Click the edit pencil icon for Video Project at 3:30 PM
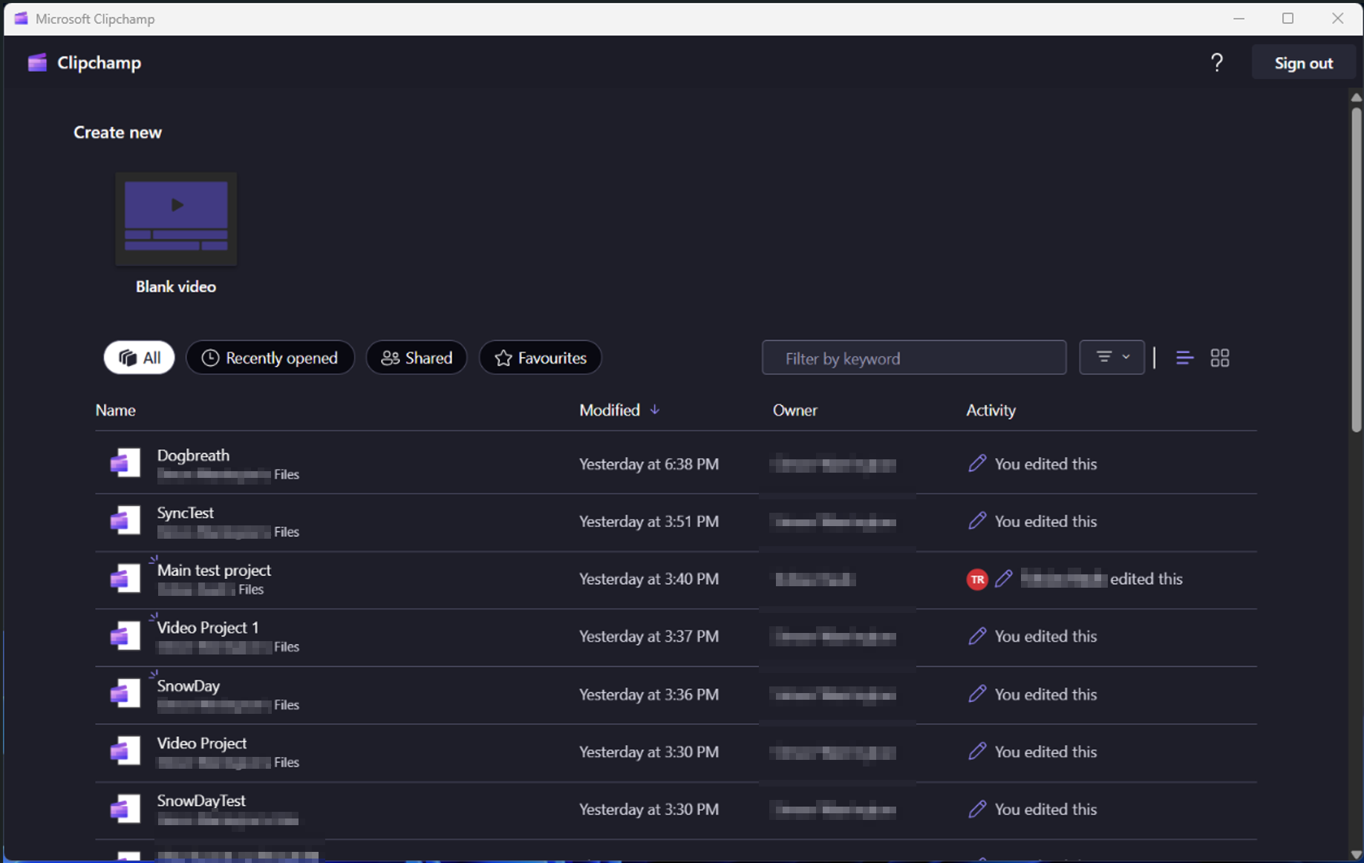Screen dimensions: 1364x863 pos(977,751)
